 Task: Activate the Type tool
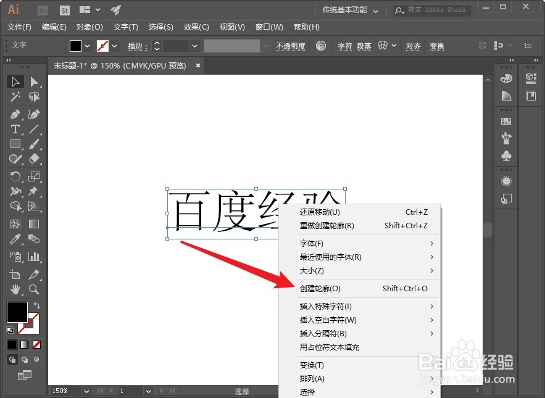(x=15, y=130)
